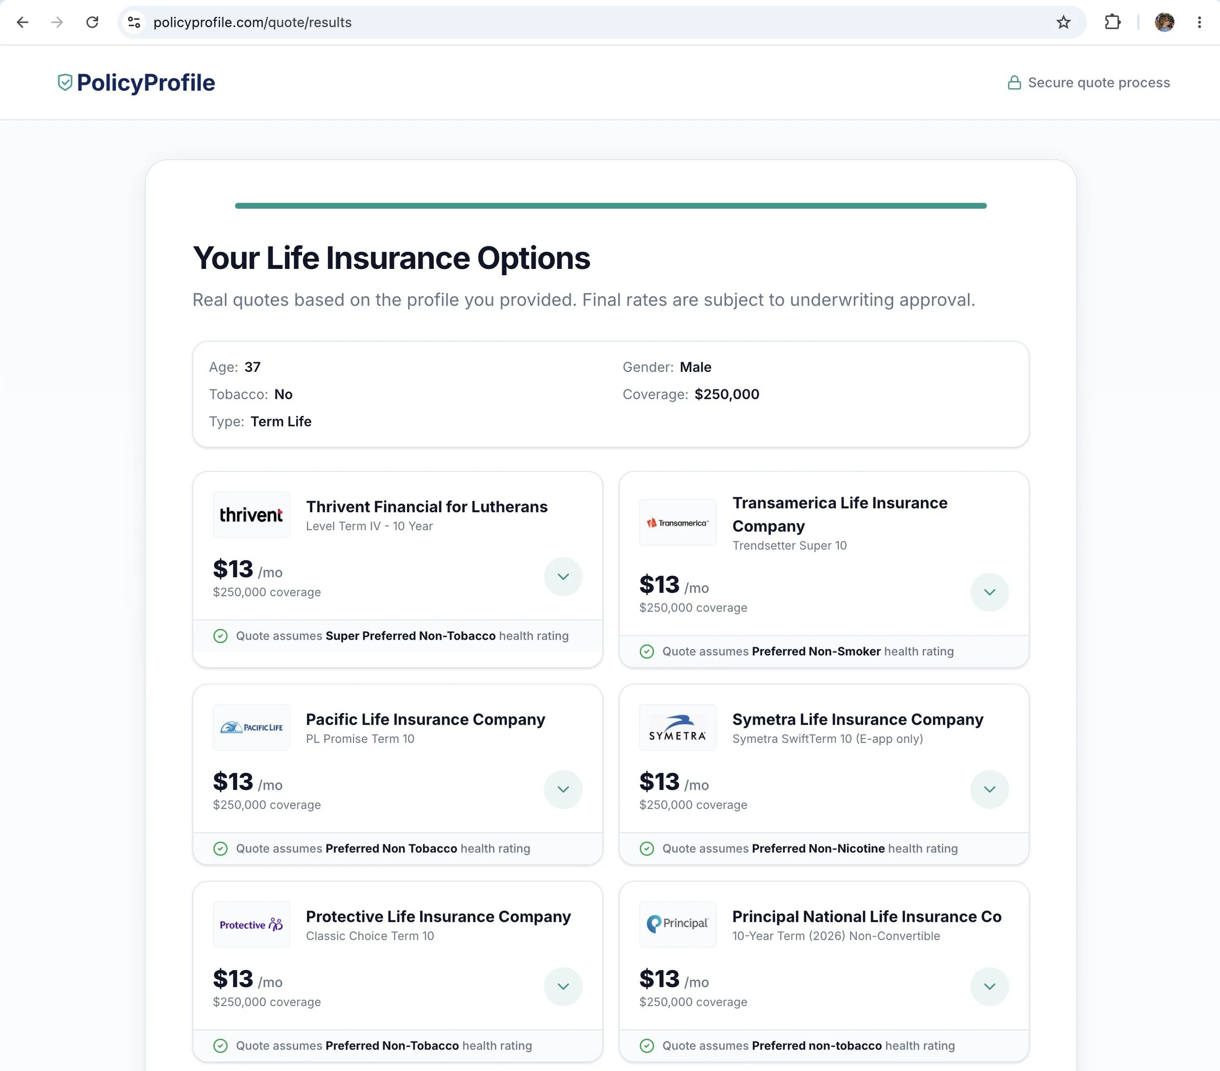Open site information icon in address bar
This screenshot has height=1071, width=1220.
[134, 22]
